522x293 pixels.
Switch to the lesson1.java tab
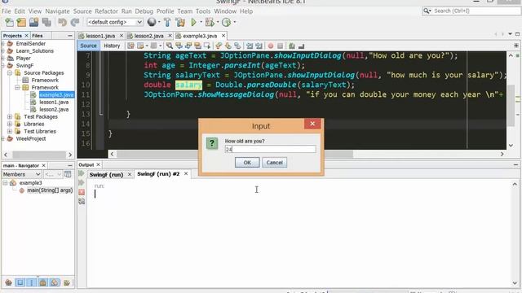(100, 36)
